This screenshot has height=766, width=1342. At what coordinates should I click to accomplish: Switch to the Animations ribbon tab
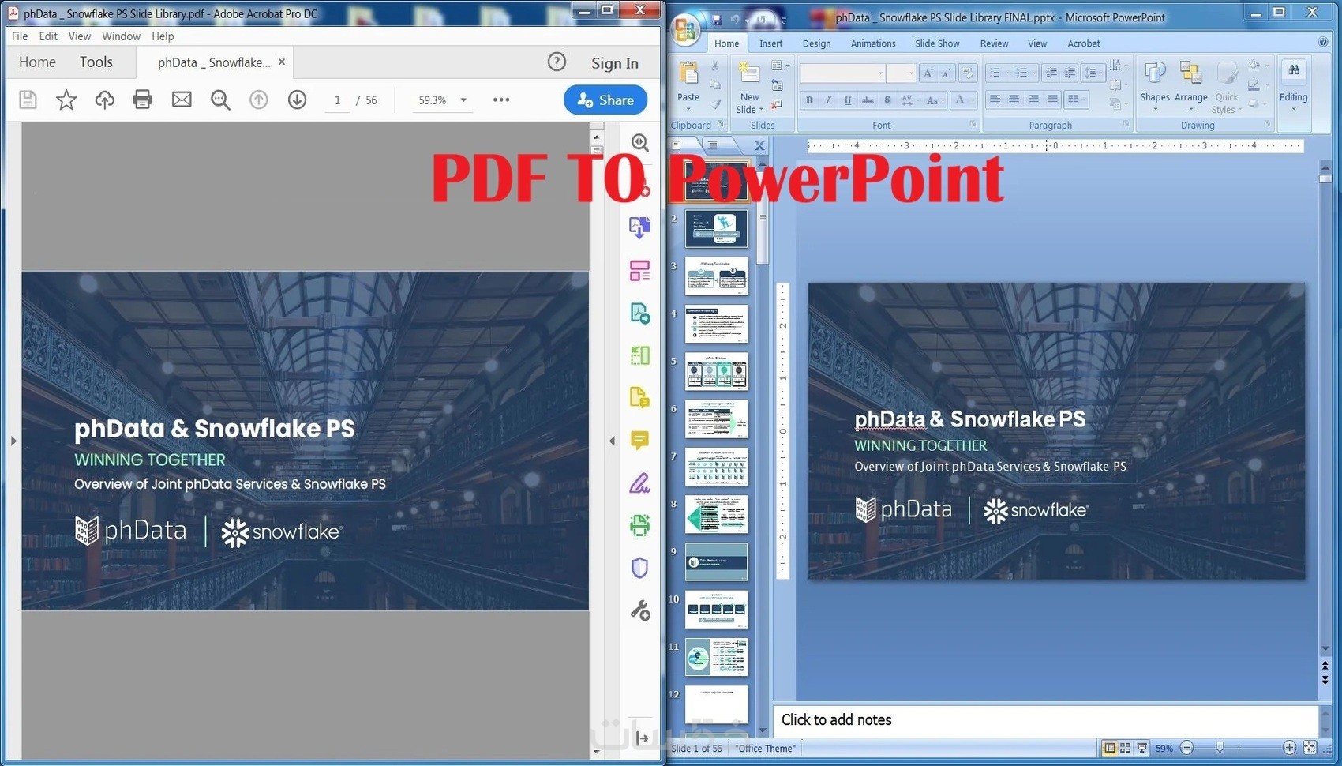[x=872, y=43]
